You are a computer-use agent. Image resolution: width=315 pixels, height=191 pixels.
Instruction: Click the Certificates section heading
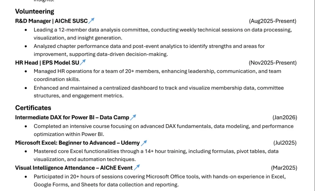[x=33, y=108]
